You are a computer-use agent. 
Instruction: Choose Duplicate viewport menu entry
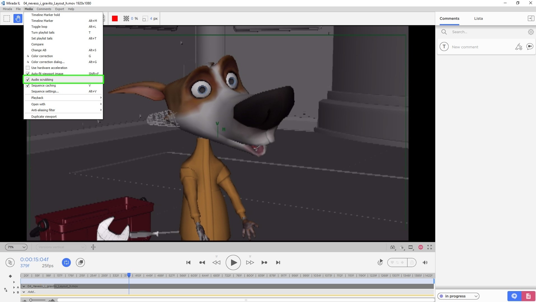(63, 117)
